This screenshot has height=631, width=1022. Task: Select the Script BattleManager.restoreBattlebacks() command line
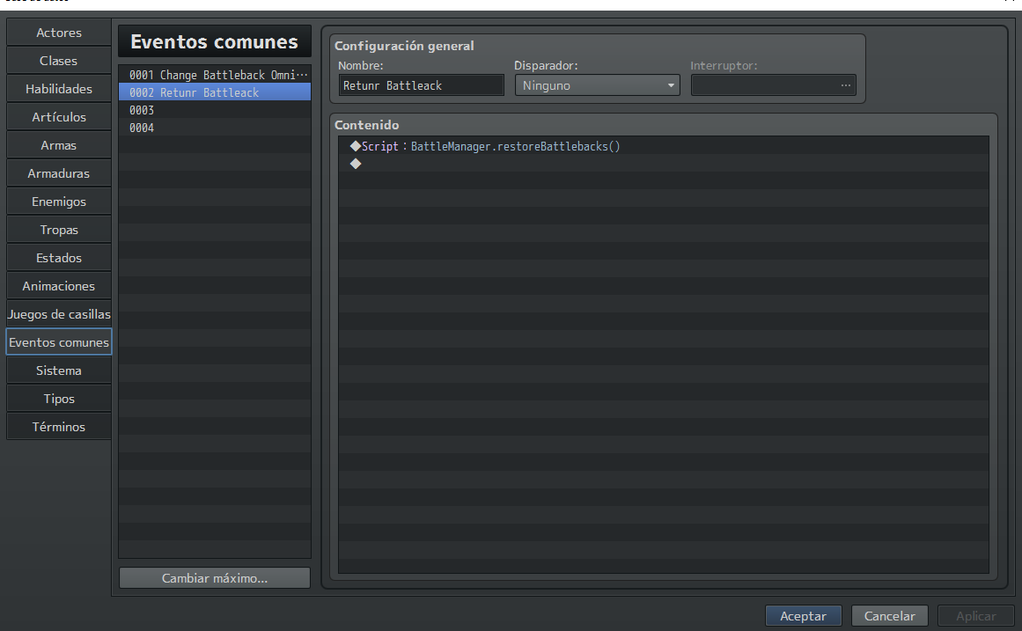click(x=664, y=146)
